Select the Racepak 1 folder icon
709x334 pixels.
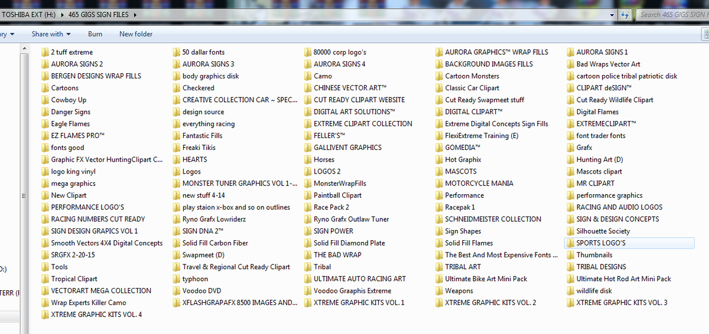439,207
